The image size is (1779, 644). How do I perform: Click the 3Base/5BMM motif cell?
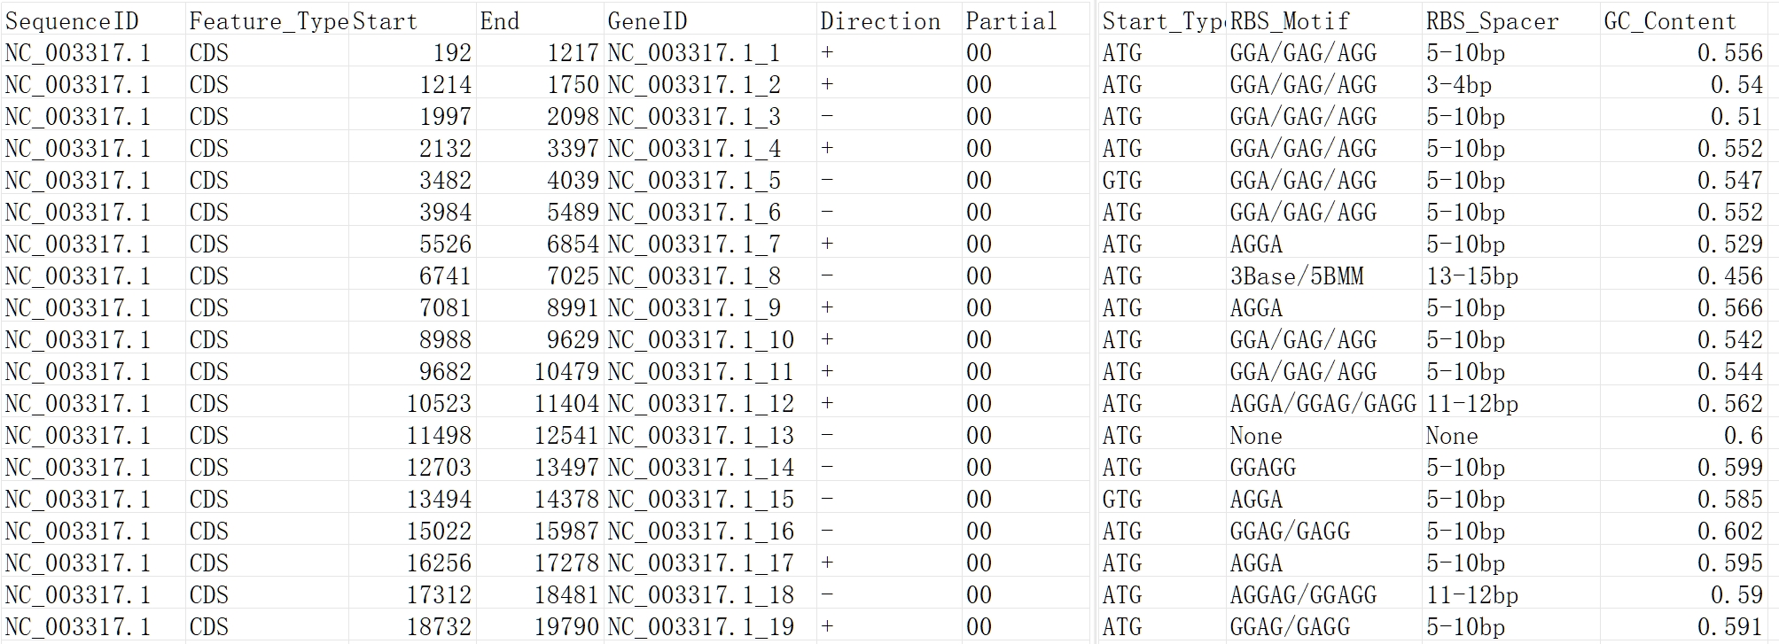[1324, 276]
